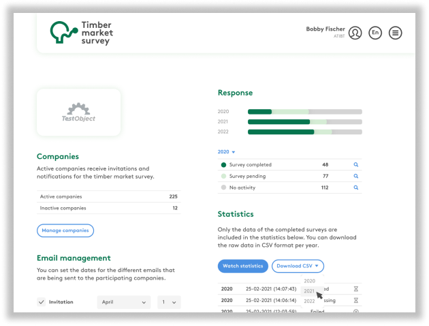
Task: Click the Survey pending value 77
Action: point(325,176)
